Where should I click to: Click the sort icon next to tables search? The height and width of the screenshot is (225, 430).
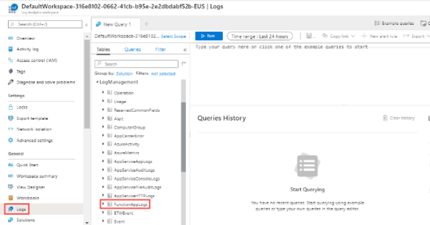[x=184, y=64]
